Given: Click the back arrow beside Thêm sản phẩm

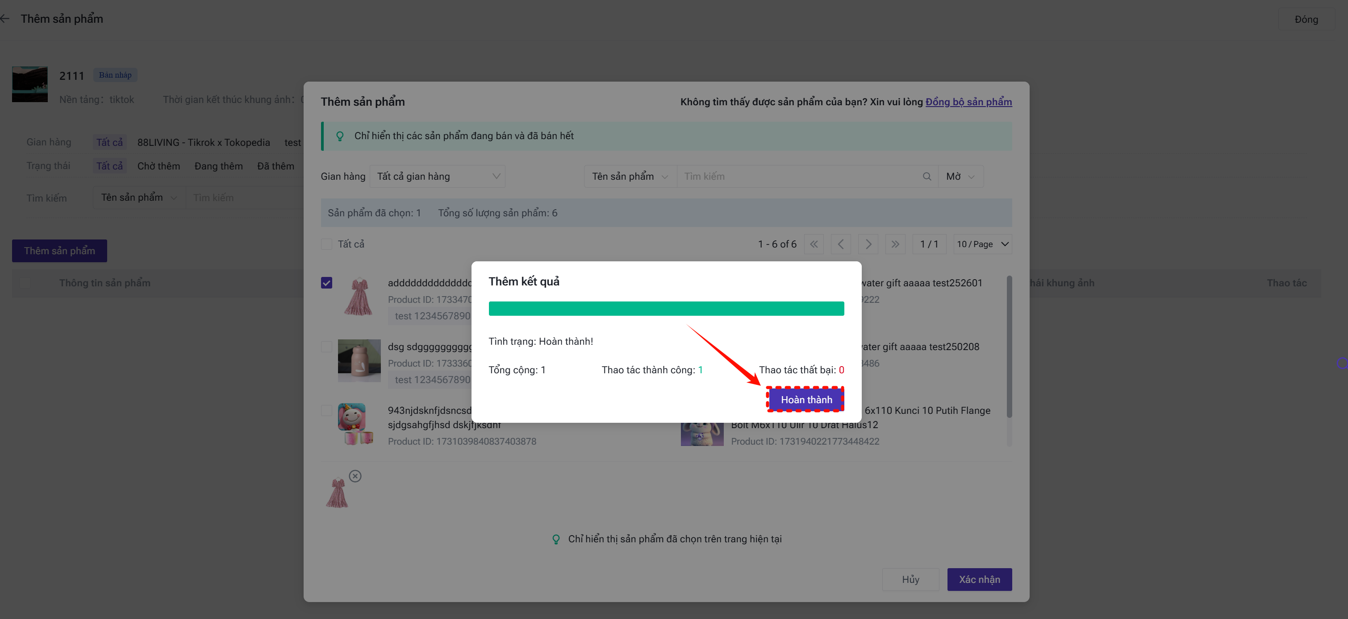Looking at the screenshot, I should pos(5,19).
